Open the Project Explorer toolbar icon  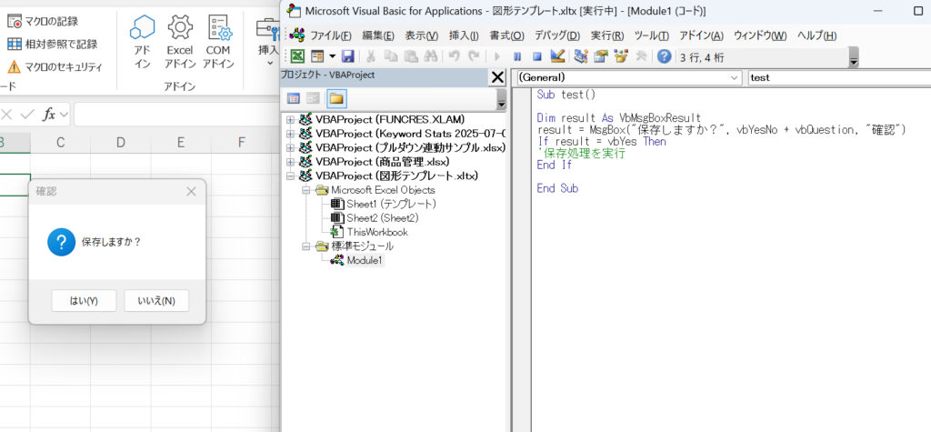(x=581, y=56)
